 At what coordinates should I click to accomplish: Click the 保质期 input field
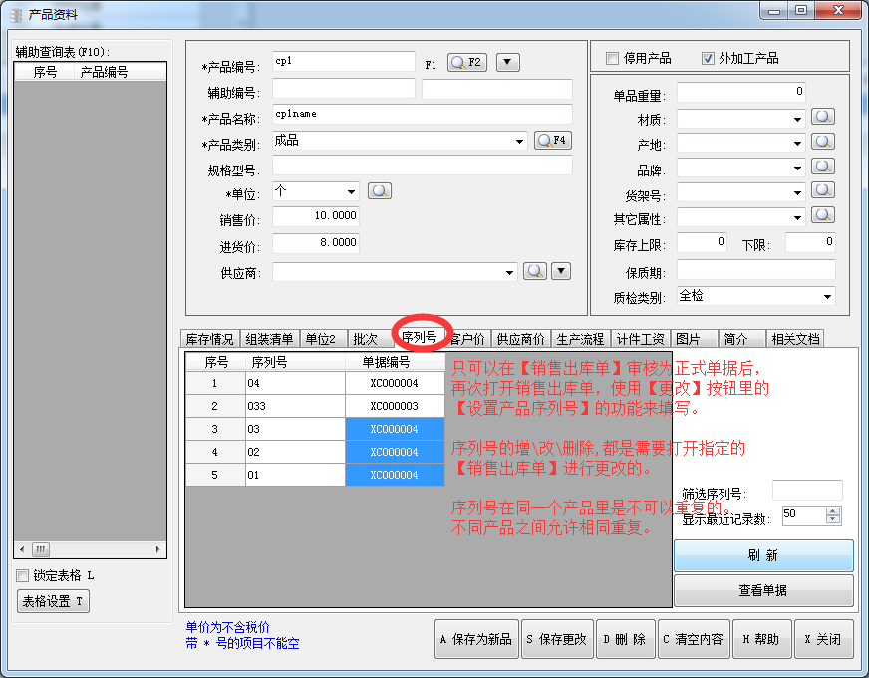click(x=756, y=270)
